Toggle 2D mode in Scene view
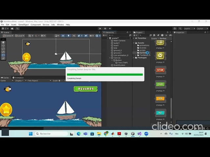The width and height of the screenshot is (210, 157). (x=63, y=36)
